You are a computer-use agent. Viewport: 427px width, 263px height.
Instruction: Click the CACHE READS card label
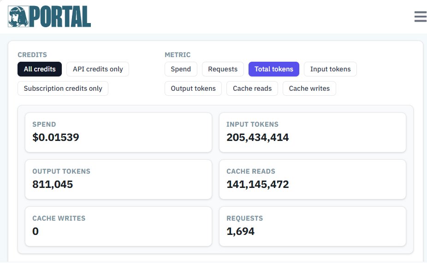point(251,171)
